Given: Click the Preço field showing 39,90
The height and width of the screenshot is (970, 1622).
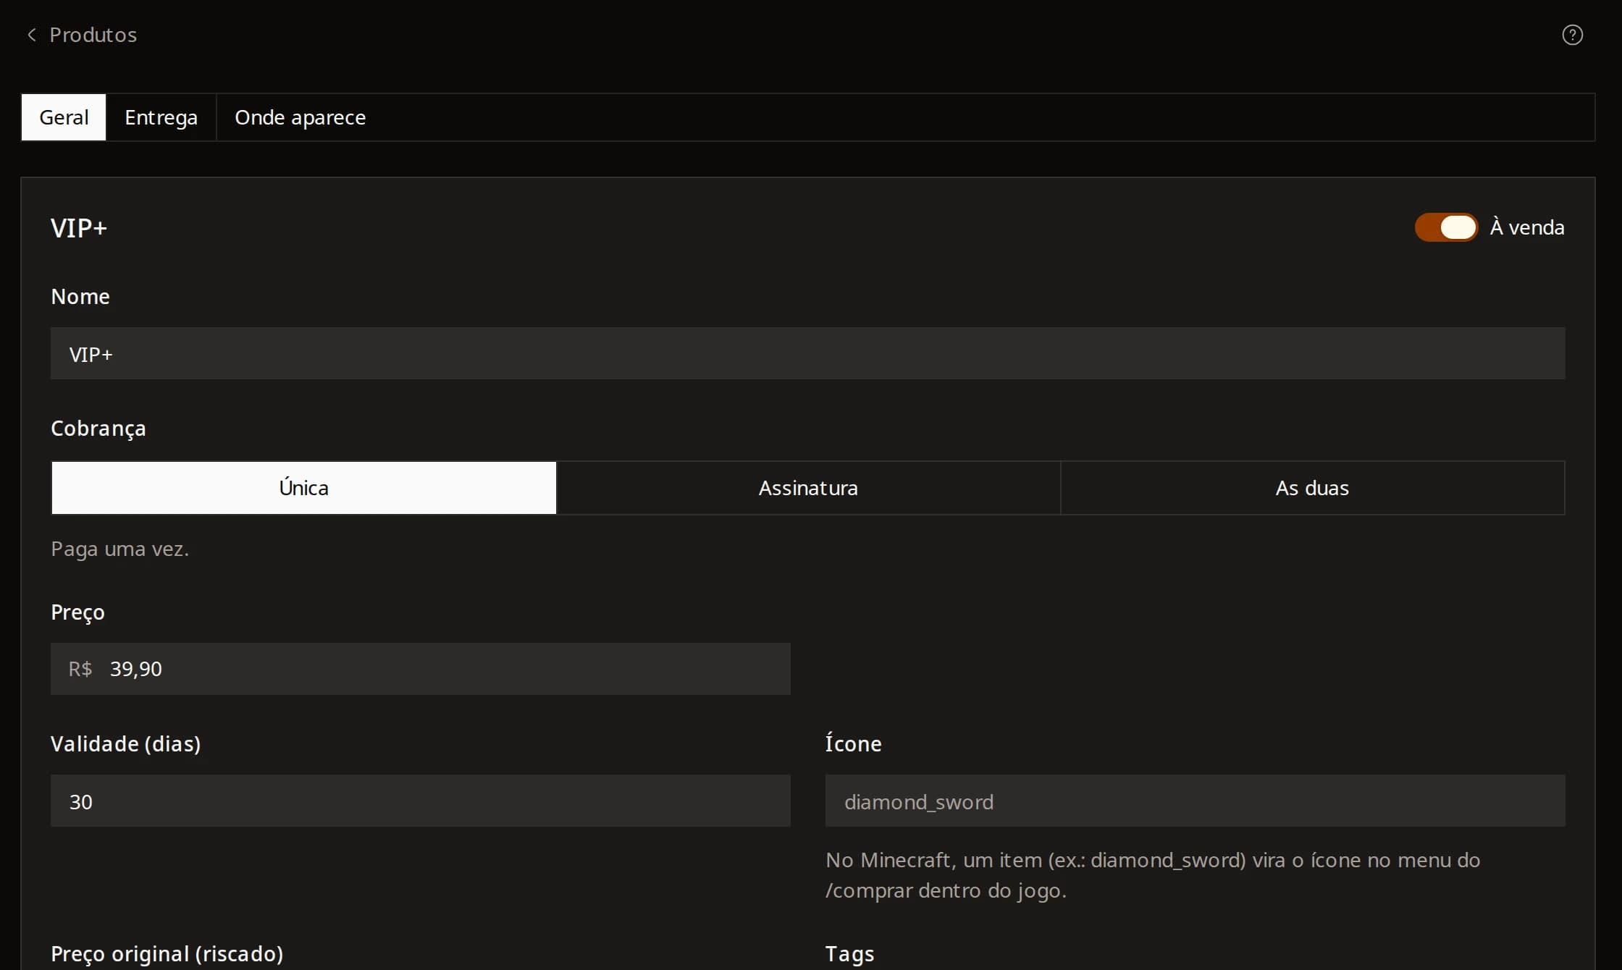Looking at the screenshot, I should (x=421, y=669).
